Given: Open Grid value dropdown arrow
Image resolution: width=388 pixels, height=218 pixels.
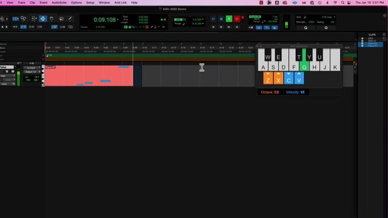Looking at the screenshot, I should click(x=203, y=19).
